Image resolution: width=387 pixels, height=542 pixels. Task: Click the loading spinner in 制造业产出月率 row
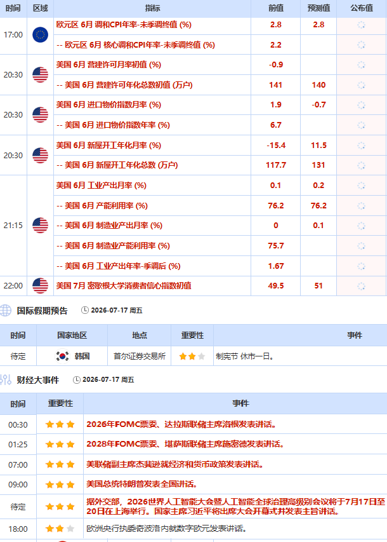361,226
